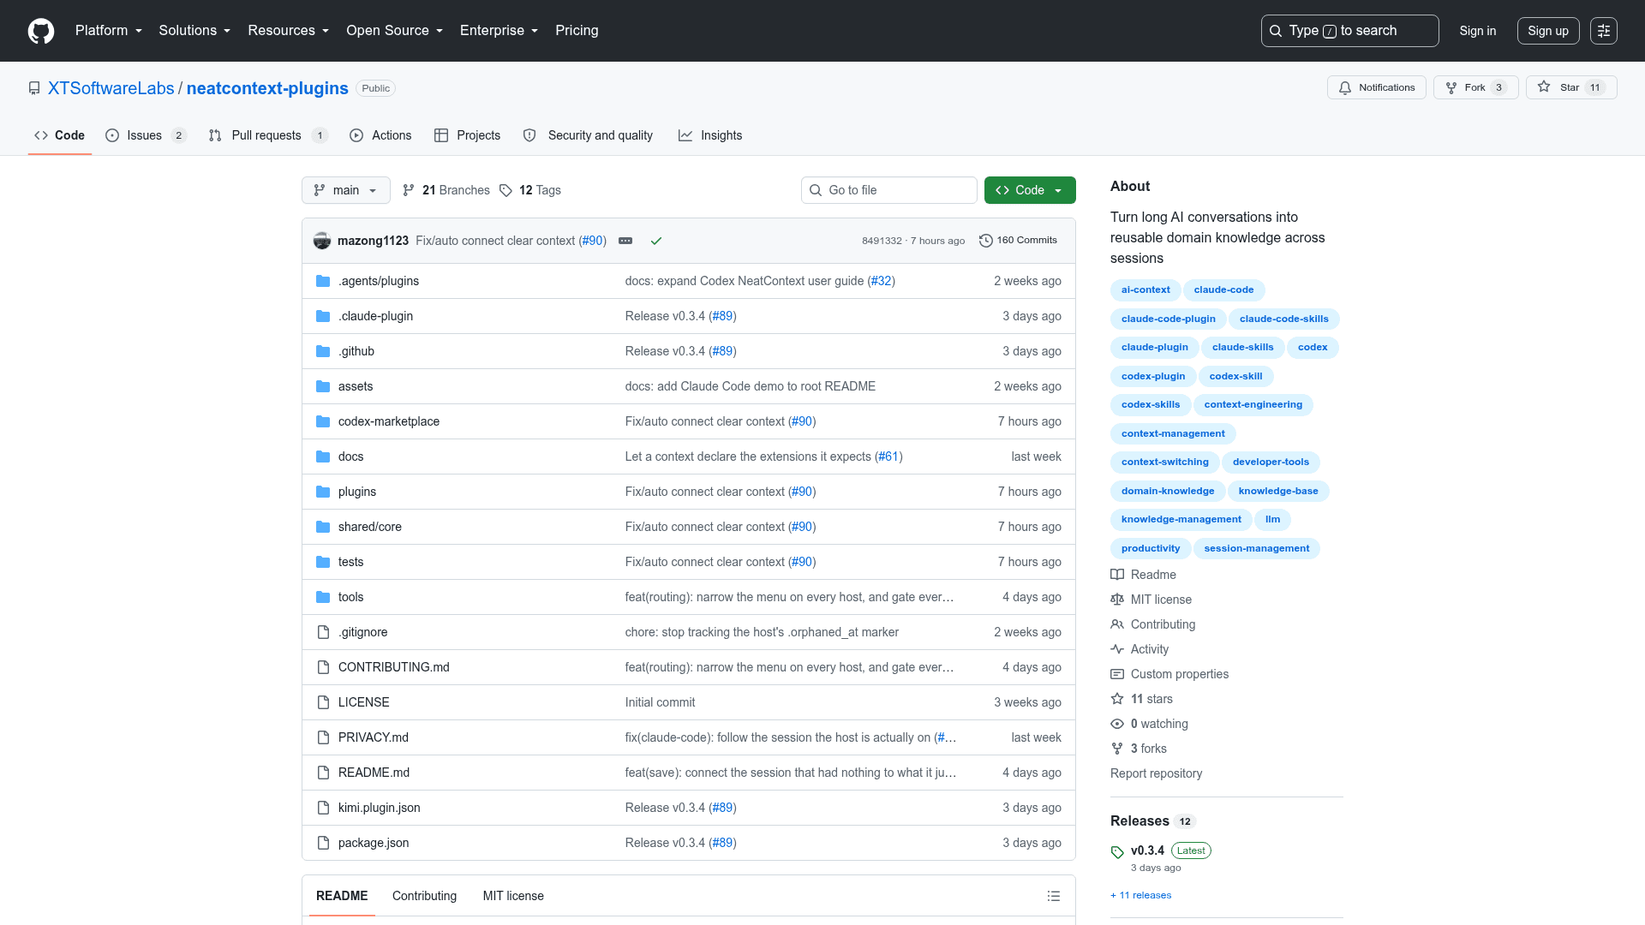
Task: Click the PRIVACY.md file icon
Action: [323, 737]
